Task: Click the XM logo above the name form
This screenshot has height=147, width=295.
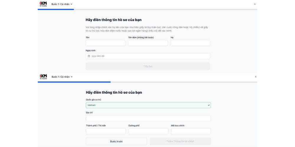Action: click(43, 4)
